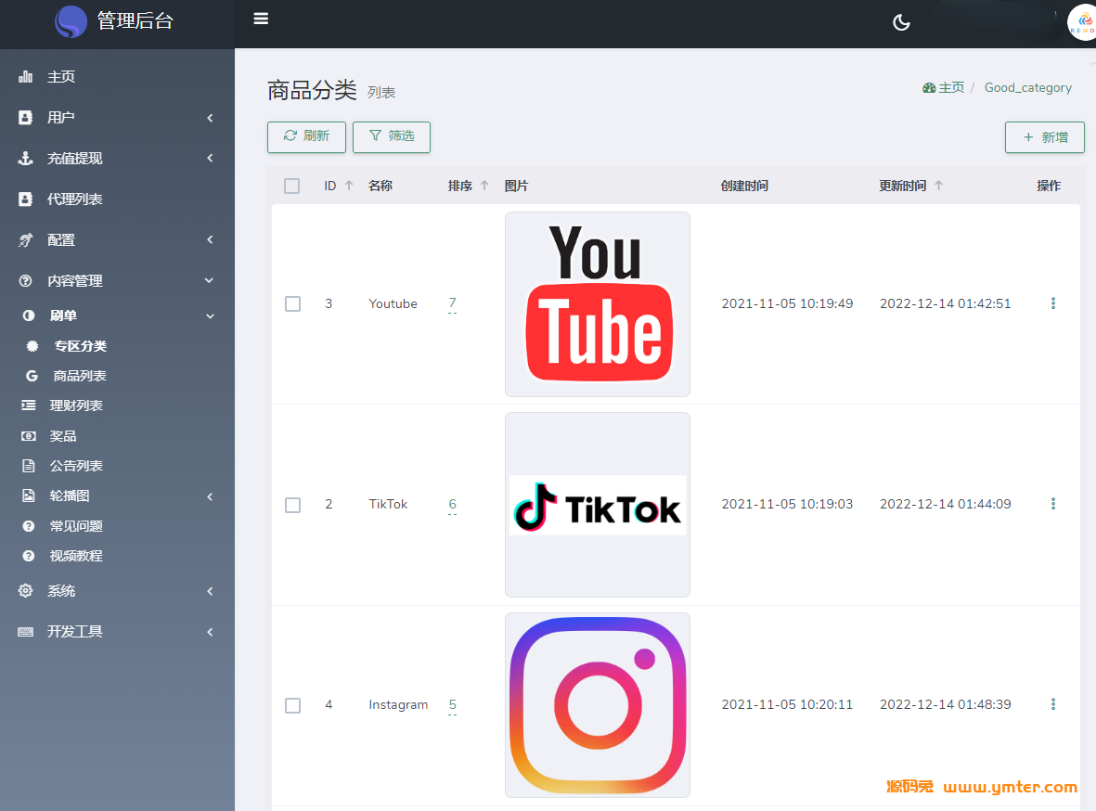The width and height of the screenshot is (1096, 811).
Task: Edit the sort value 7 for Youtube
Action: pos(452,303)
